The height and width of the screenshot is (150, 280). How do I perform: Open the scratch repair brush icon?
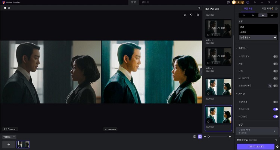coord(270,86)
